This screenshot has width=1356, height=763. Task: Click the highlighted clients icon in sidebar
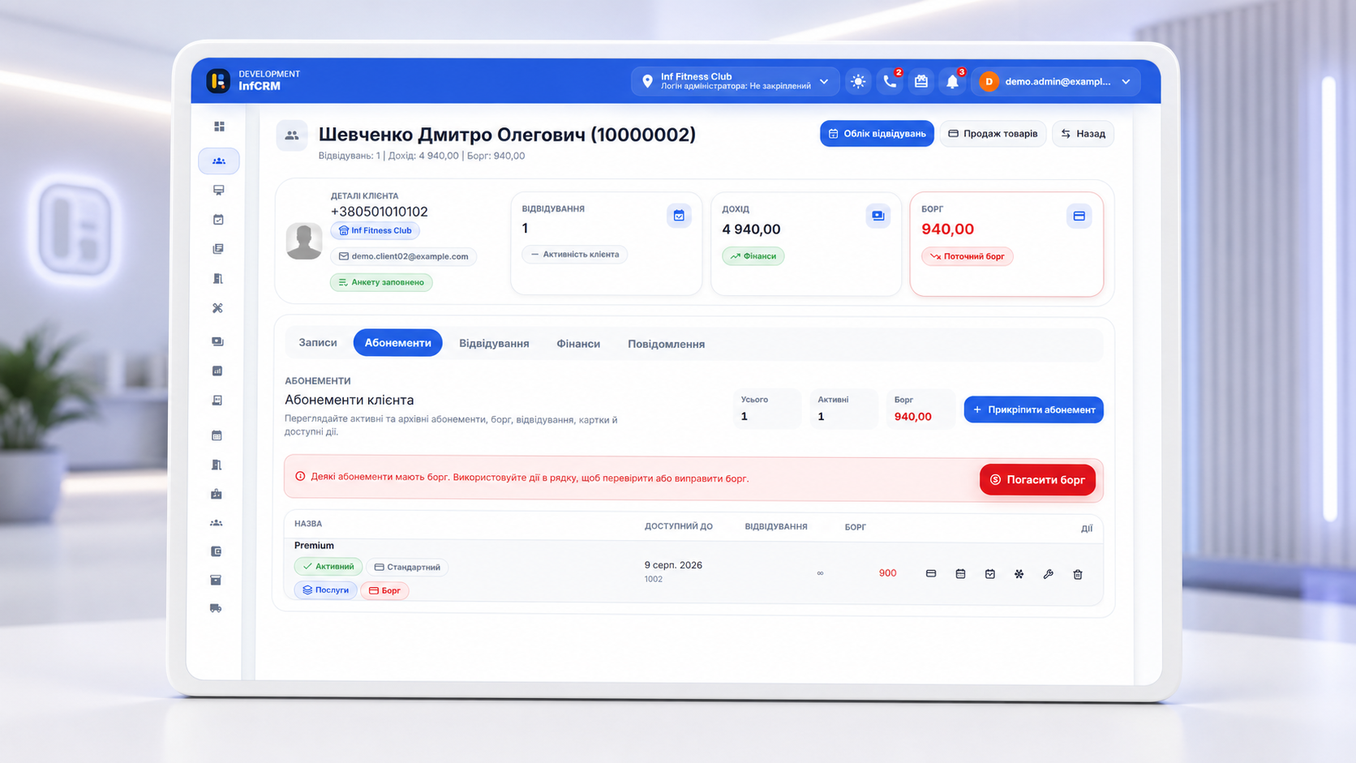(x=219, y=161)
